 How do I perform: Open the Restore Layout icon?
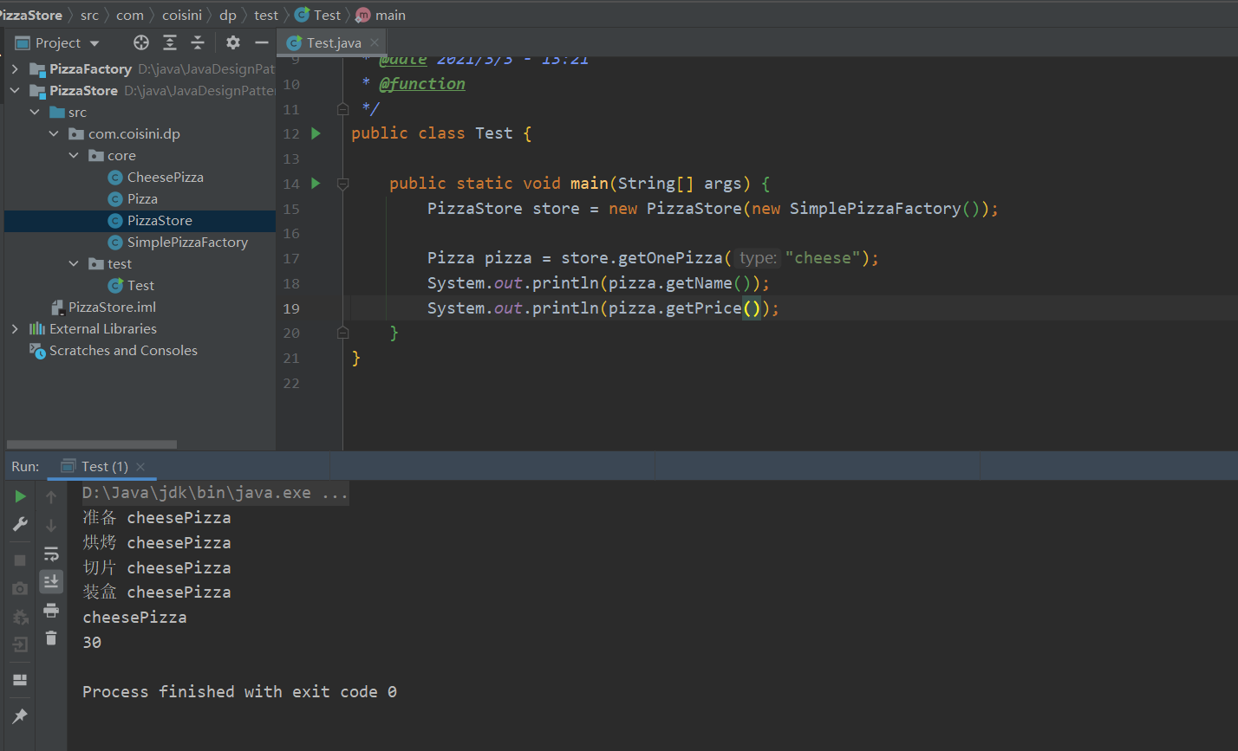20,680
